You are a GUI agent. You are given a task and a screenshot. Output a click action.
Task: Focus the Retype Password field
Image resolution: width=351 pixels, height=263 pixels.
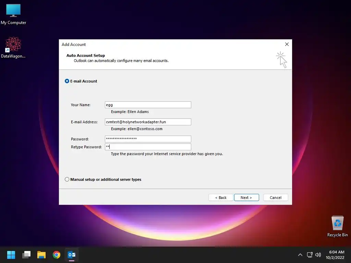pos(148,147)
